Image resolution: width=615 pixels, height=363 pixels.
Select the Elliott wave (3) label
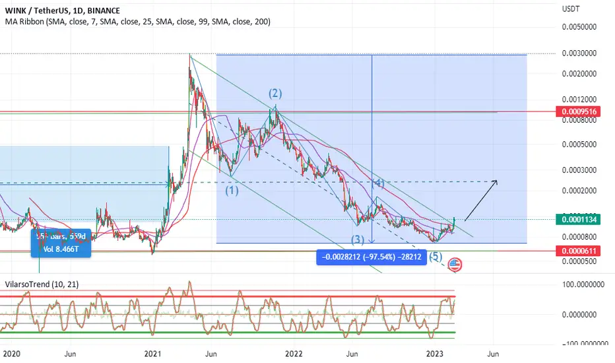[357, 239]
